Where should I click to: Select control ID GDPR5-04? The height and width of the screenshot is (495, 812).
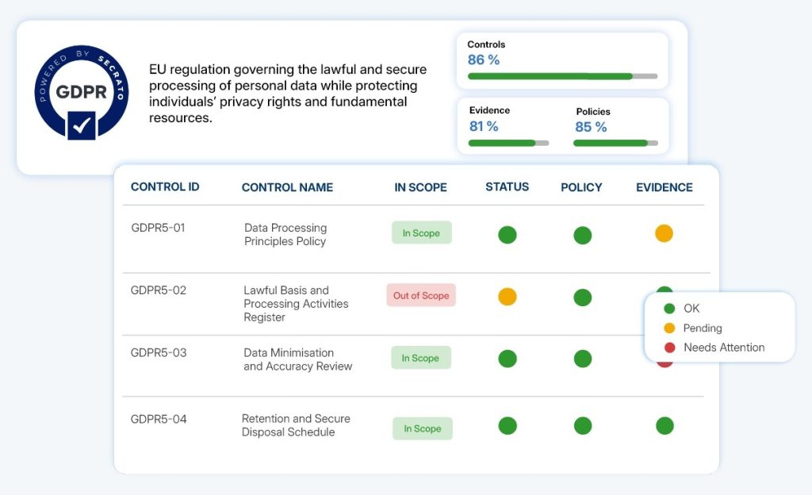(159, 419)
